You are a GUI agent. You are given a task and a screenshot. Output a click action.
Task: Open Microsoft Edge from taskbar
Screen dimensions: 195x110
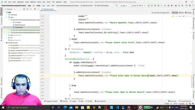pyautogui.click(x=65, y=107)
